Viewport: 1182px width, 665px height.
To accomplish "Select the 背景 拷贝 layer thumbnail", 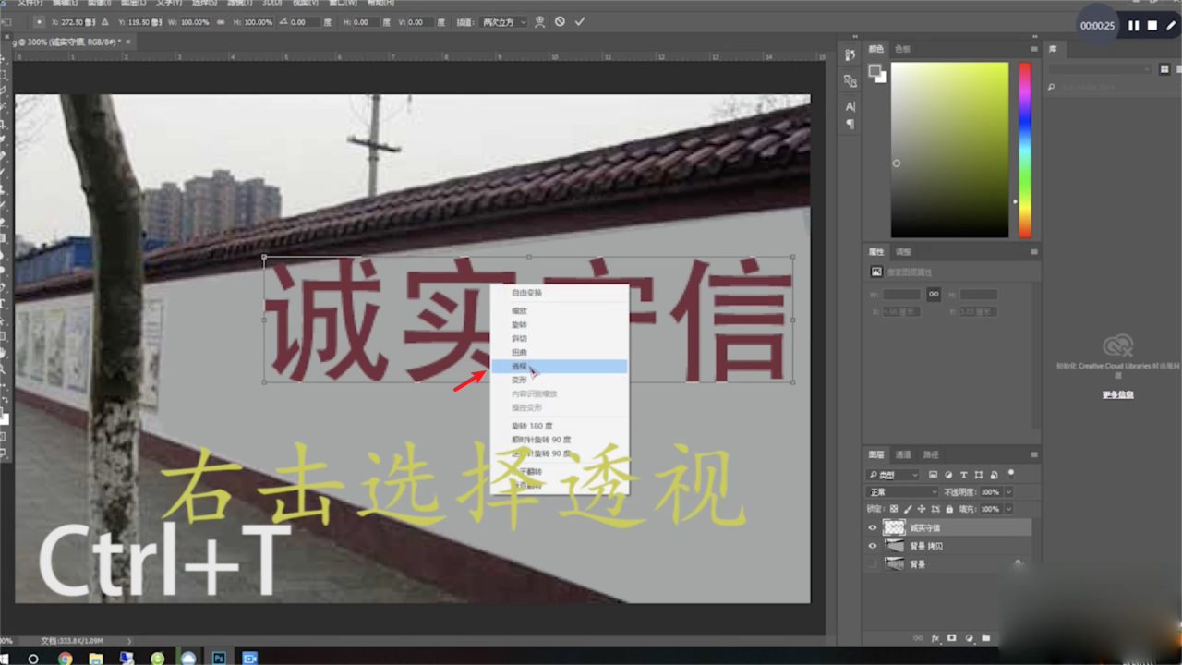I will click(894, 546).
